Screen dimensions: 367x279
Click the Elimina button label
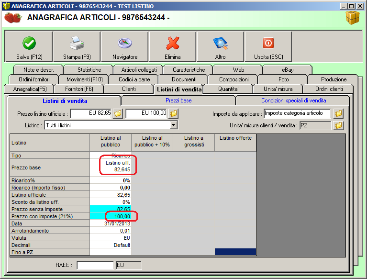(x=173, y=57)
